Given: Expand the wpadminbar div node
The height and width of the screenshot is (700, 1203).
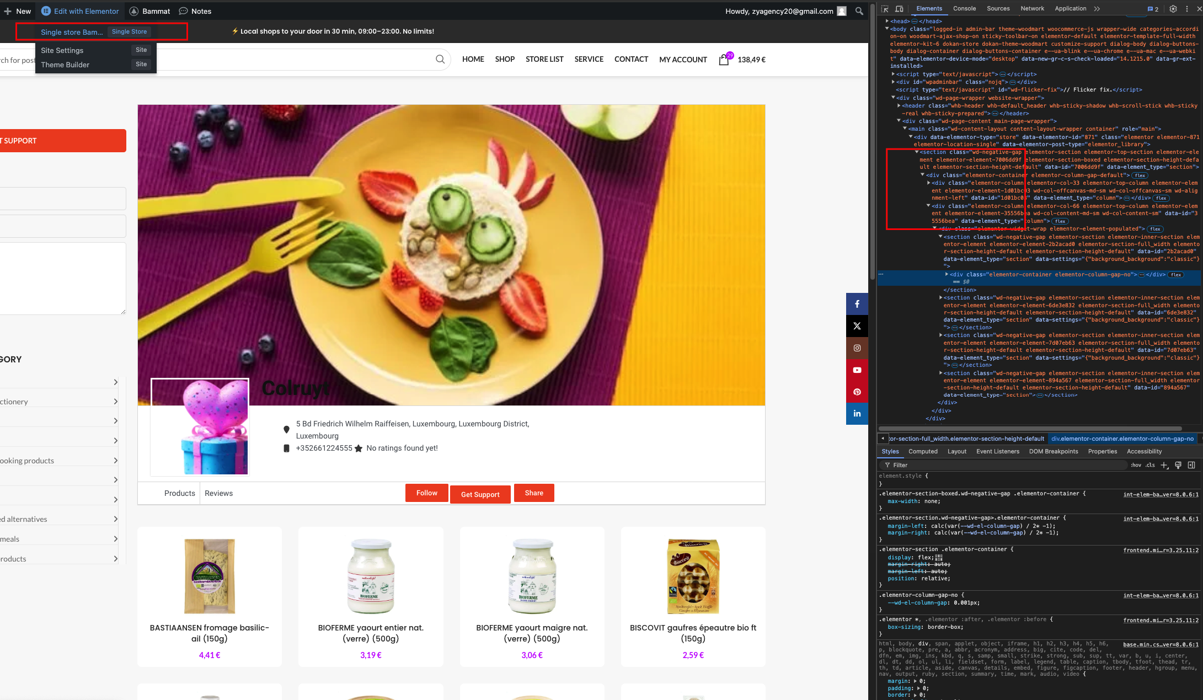Looking at the screenshot, I should [x=893, y=82].
